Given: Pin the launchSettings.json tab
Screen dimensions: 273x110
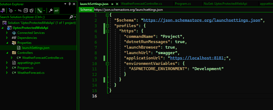Looking at the screenshot, I should (x=112, y=4).
